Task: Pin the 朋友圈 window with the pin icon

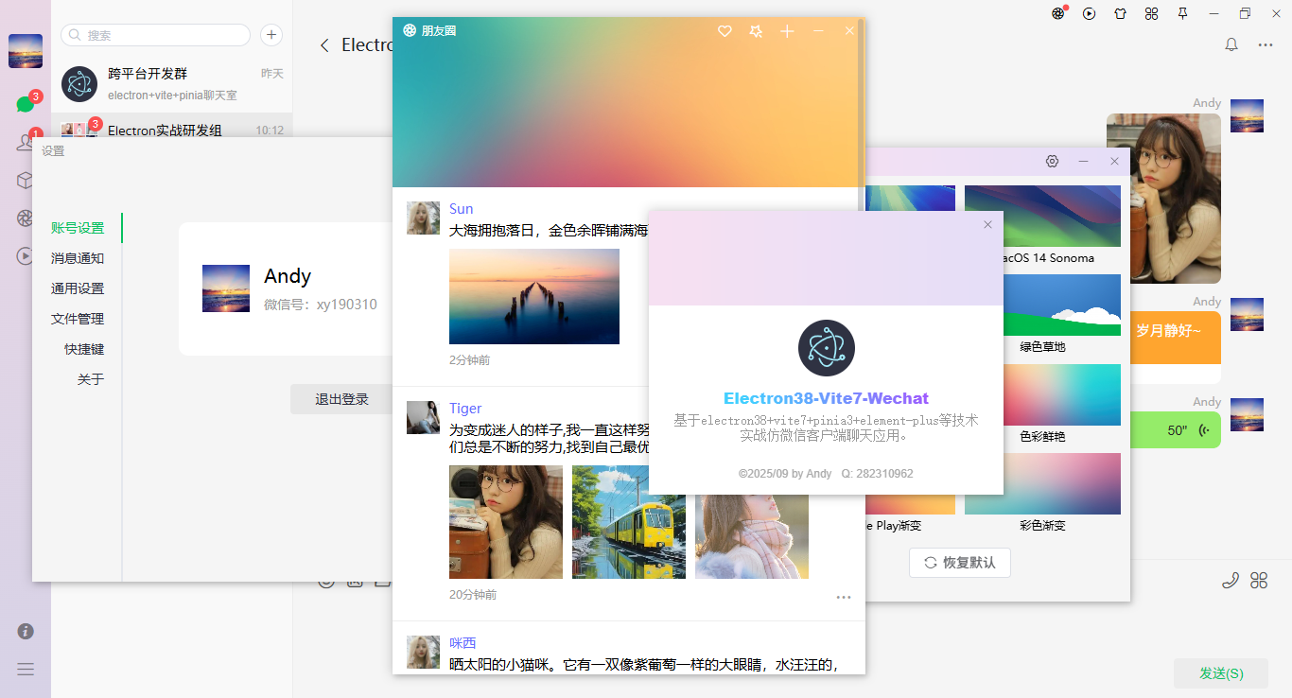Action: coord(756,30)
